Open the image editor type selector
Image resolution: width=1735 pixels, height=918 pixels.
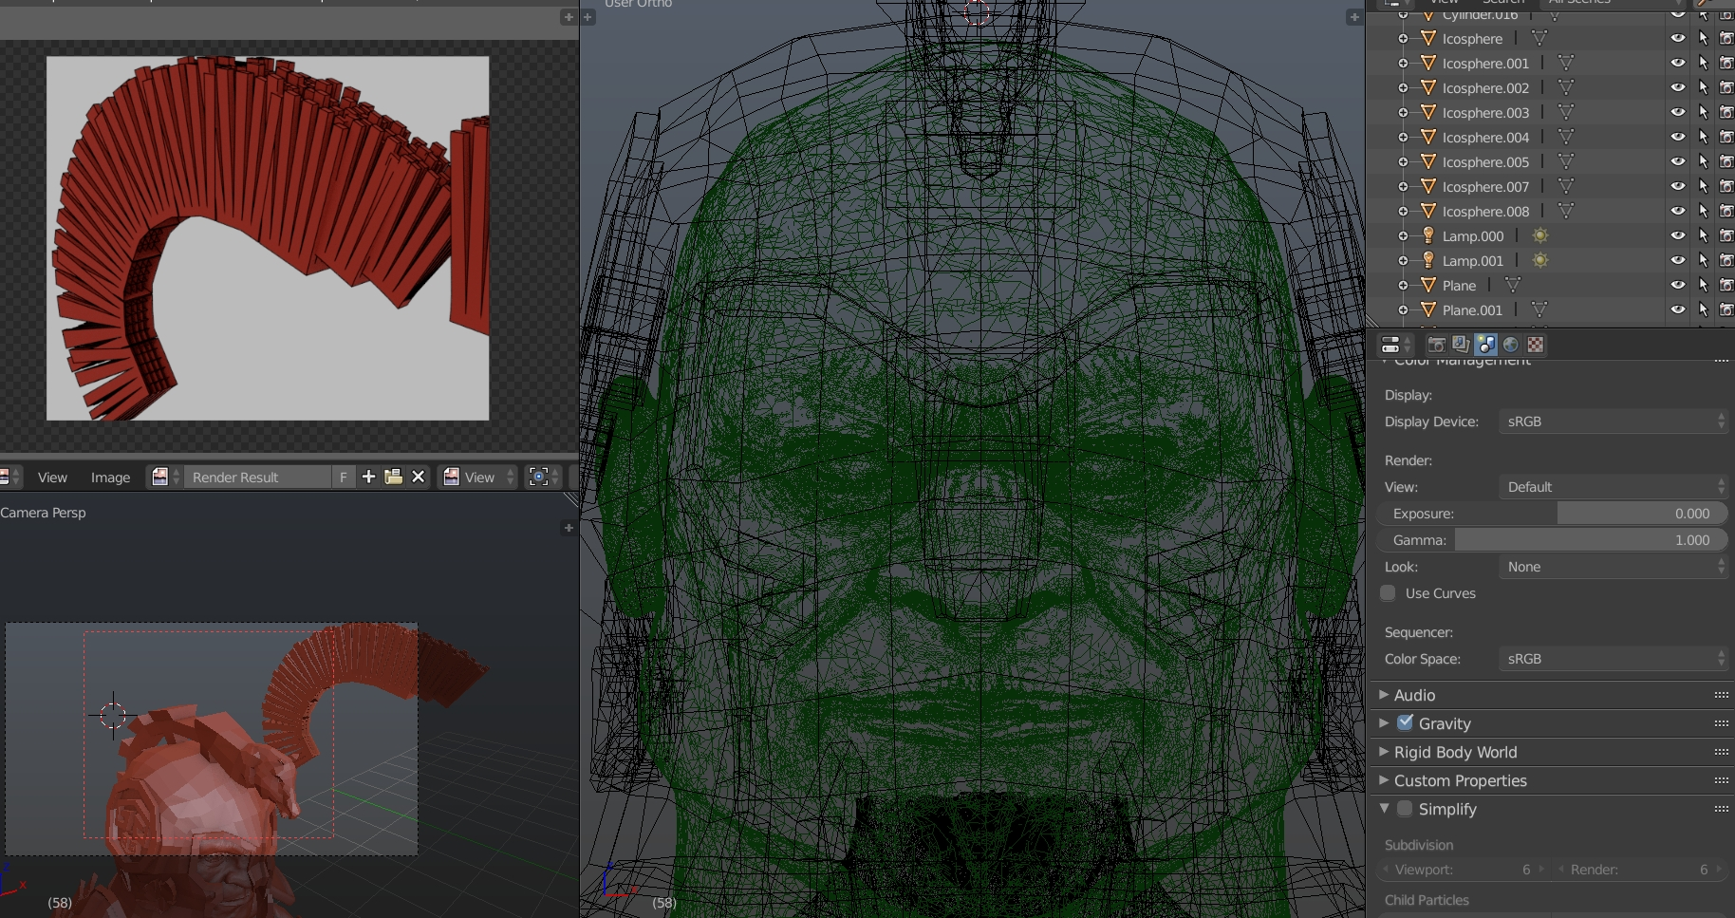[9, 477]
